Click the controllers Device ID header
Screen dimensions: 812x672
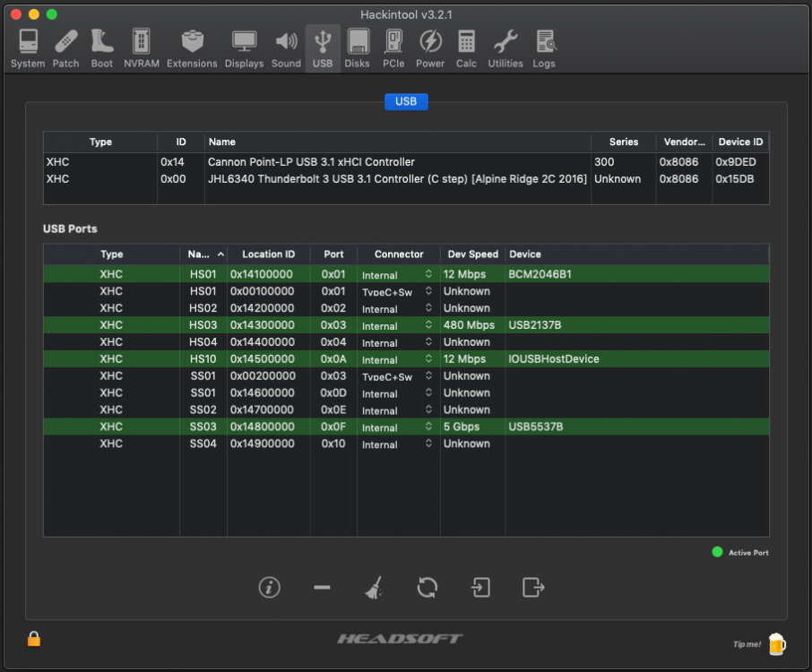point(740,142)
